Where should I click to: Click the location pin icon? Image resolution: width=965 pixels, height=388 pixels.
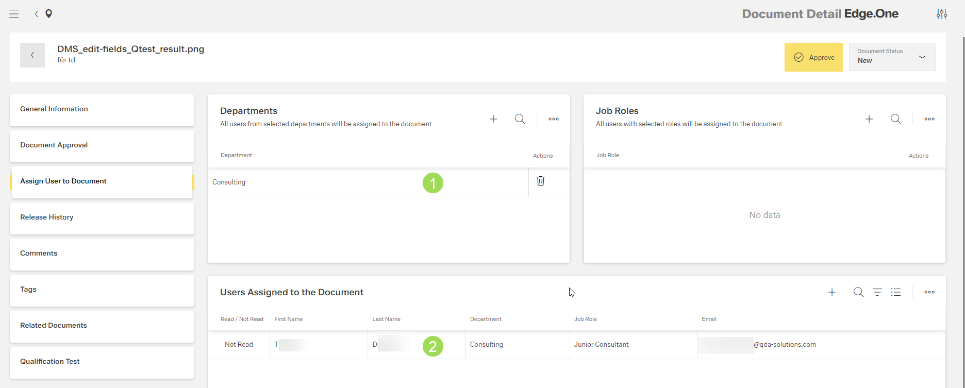coord(49,14)
